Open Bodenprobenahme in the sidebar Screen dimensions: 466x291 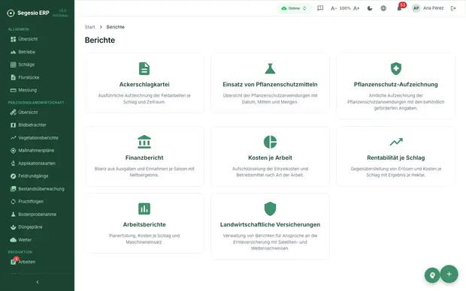[37, 214]
